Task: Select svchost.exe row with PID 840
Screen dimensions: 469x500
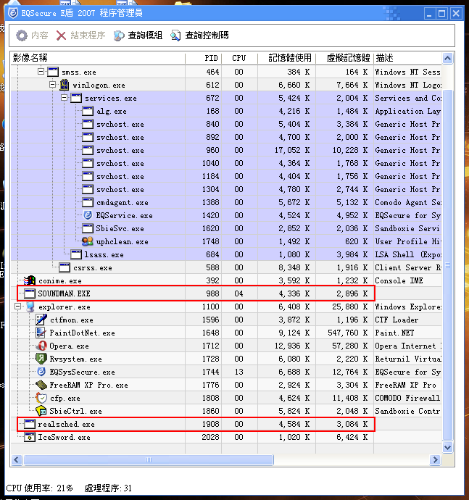Action: pyautogui.click(x=226, y=124)
